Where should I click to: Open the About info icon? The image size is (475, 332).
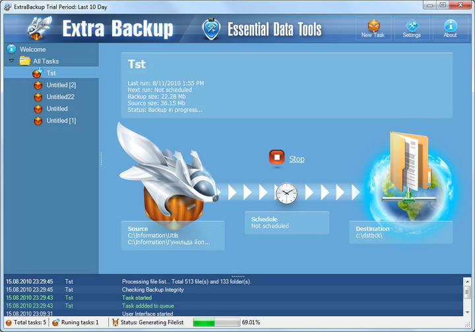pyautogui.click(x=451, y=26)
